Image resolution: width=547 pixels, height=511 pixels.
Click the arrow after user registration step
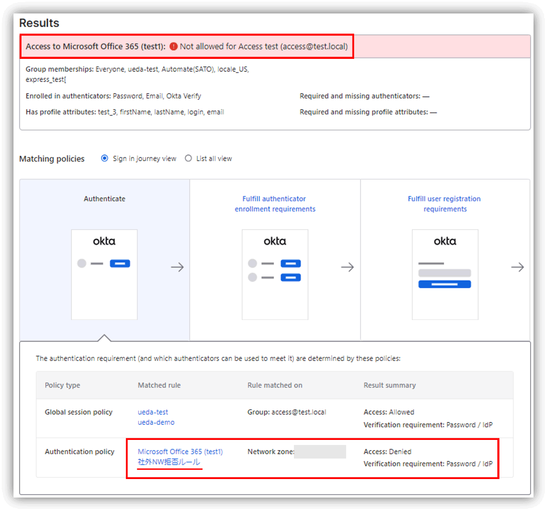click(x=518, y=267)
